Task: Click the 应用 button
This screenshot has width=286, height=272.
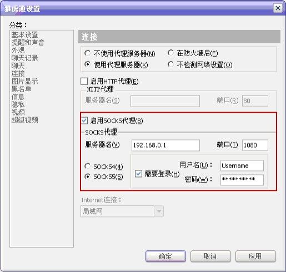Action: (255, 256)
